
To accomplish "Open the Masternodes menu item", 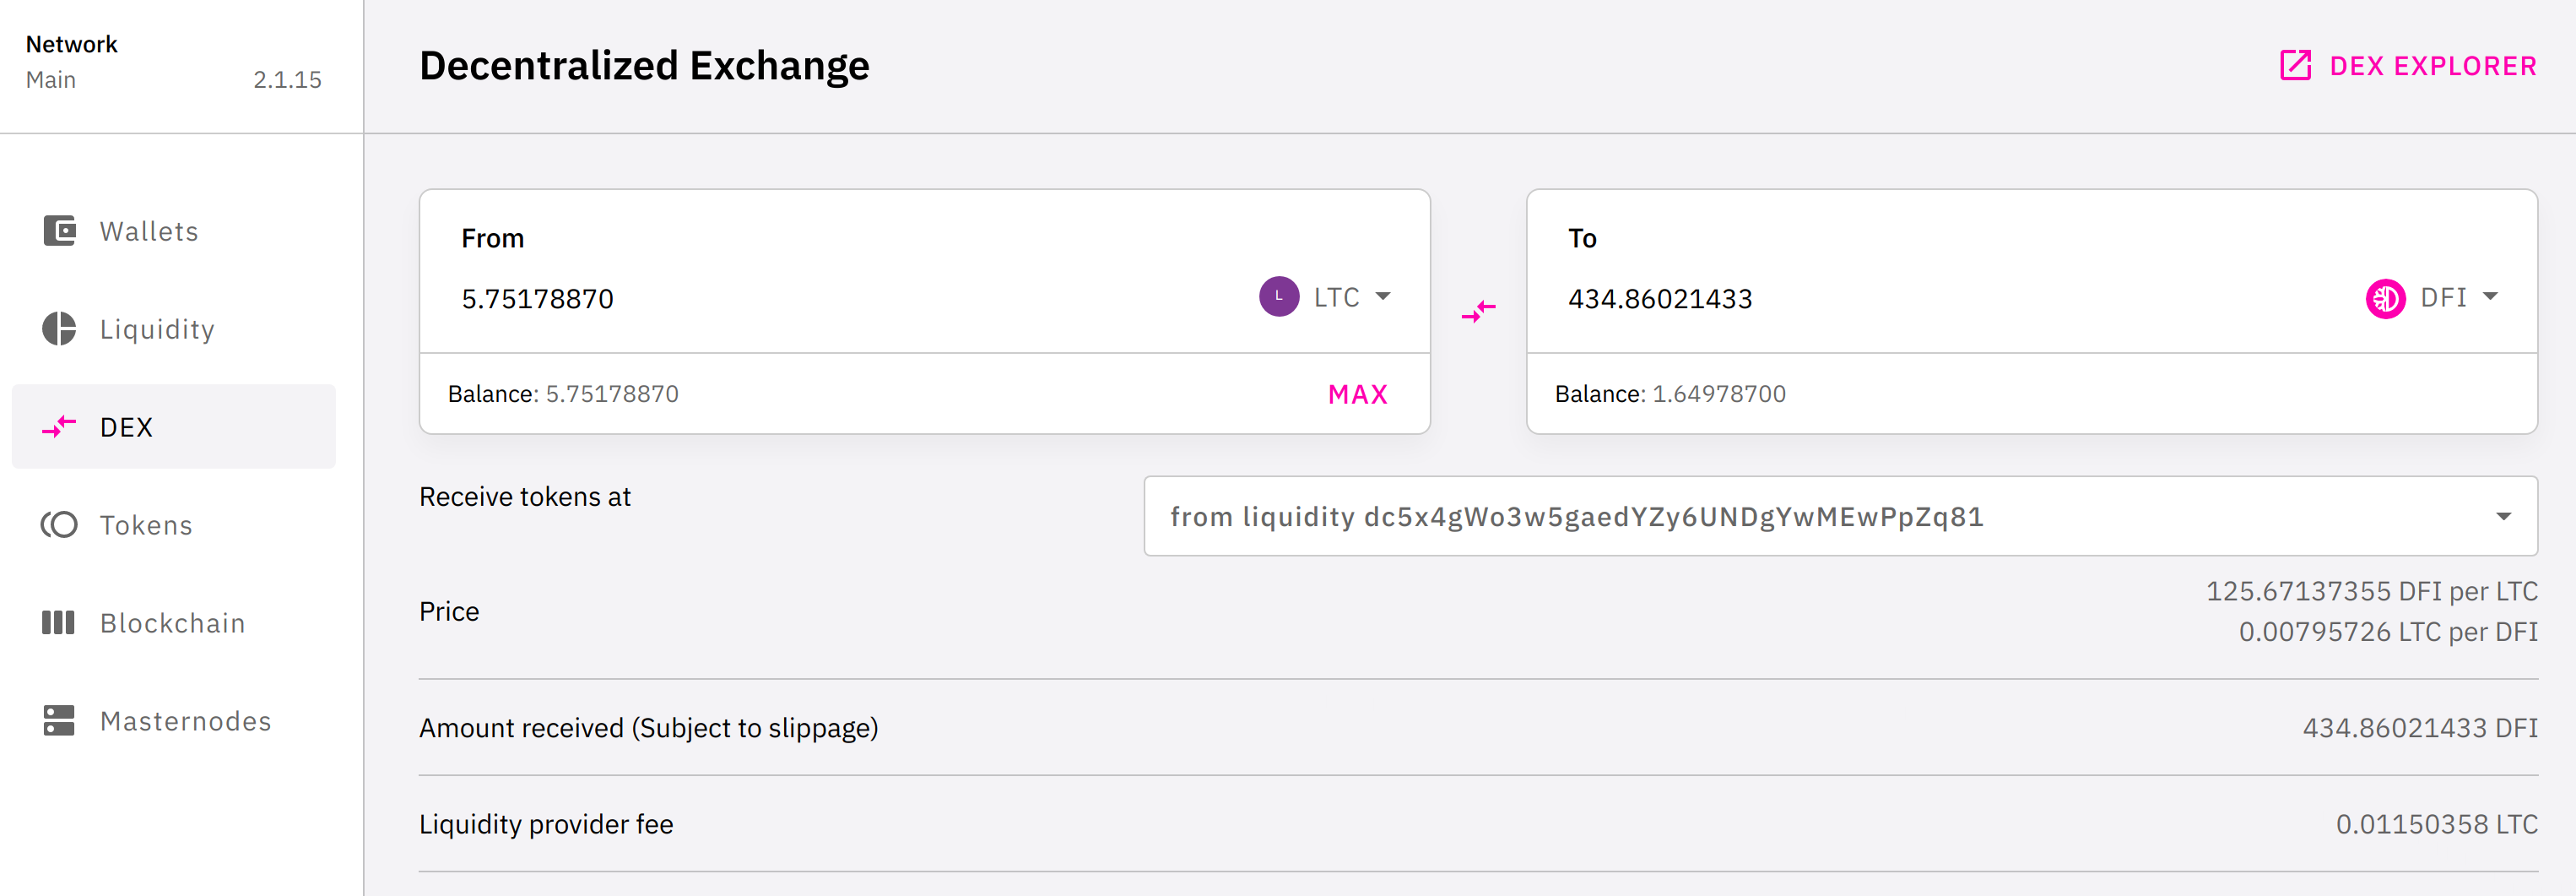I will (x=174, y=721).
